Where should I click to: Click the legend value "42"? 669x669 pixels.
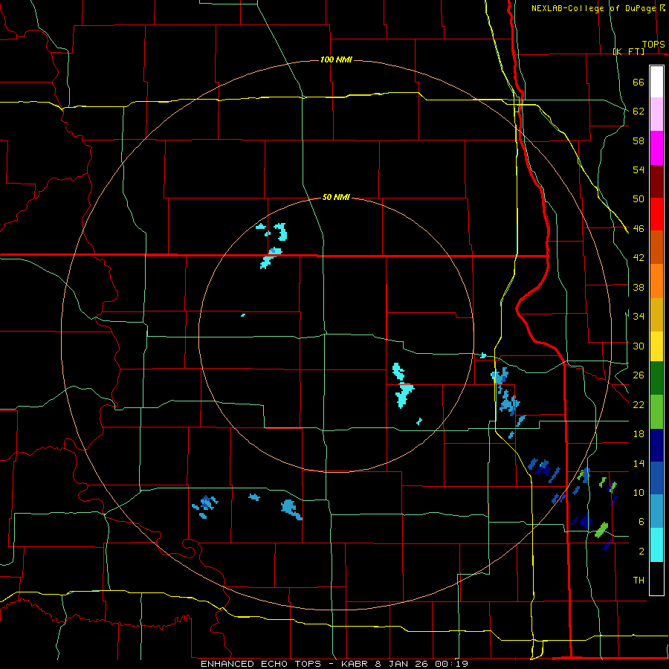point(639,258)
